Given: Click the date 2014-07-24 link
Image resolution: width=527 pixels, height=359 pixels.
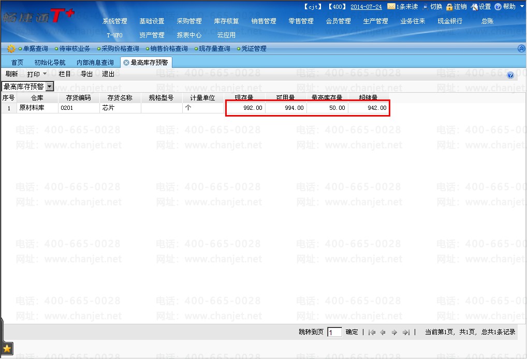Looking at the screenshot, I should [366, 7].
